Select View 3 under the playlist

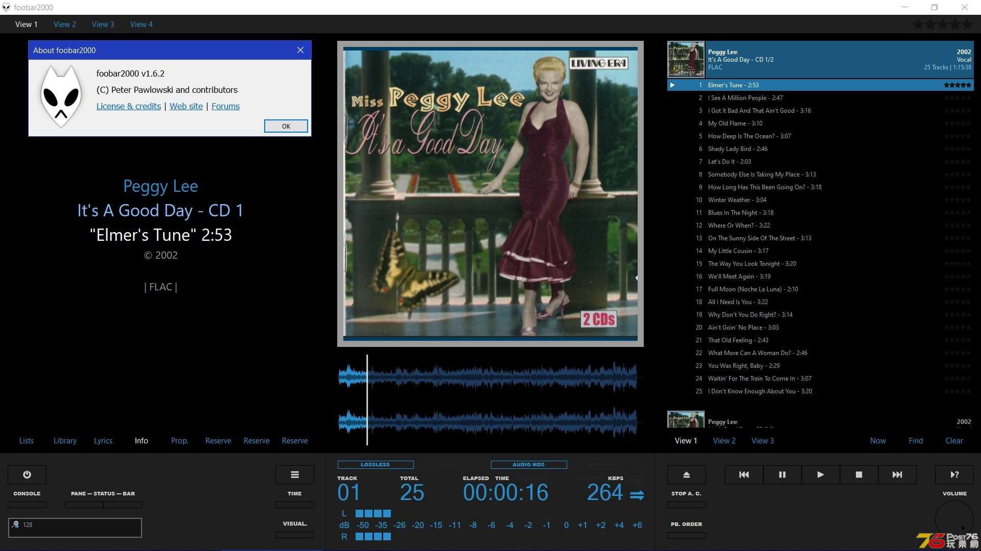tap(763, 441)
